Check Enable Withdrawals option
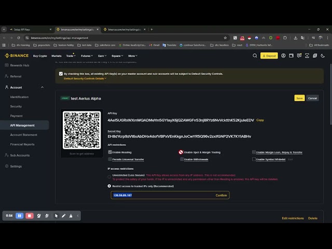The image size is (332, 249). (182, 159)
